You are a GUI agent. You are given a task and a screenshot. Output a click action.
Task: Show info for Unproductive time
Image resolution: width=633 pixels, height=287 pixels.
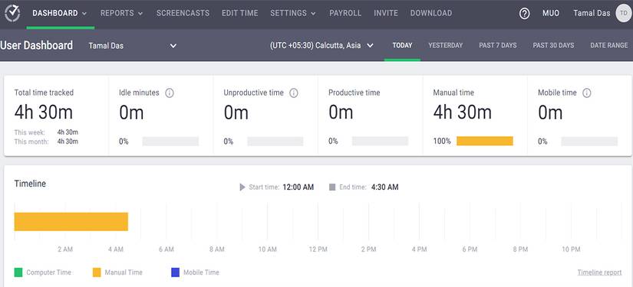294,93
